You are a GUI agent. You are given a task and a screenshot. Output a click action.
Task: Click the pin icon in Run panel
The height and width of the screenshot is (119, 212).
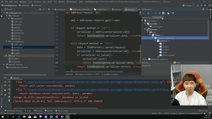[x=5, y=95]
